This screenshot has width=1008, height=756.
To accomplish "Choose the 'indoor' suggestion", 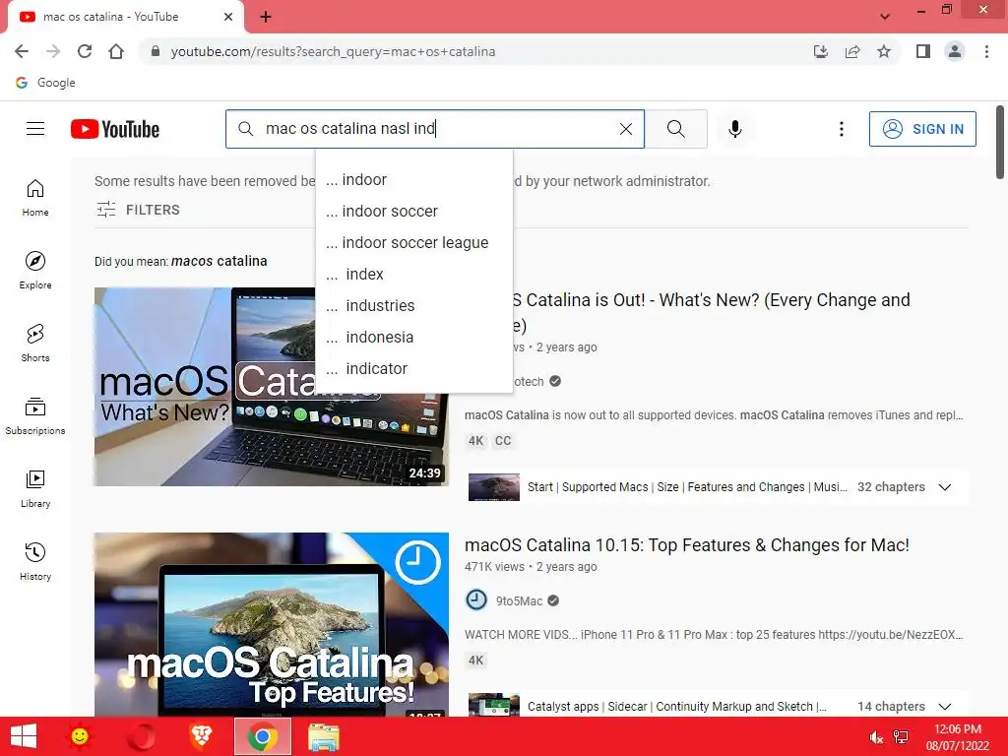I will click(414, 179).
